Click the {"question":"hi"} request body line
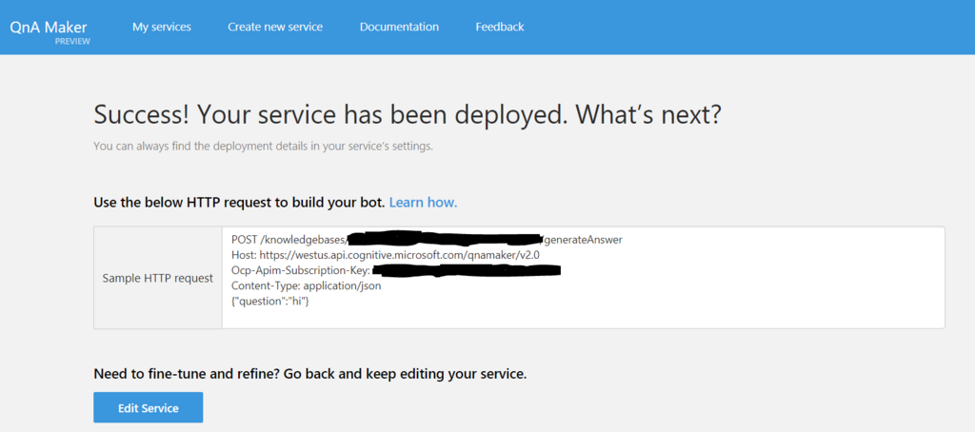 (x=270, y=301)
